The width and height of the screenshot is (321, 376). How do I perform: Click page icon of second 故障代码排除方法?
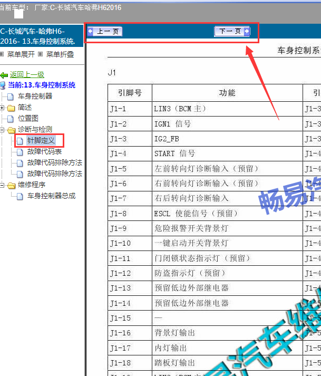point(20,174)
